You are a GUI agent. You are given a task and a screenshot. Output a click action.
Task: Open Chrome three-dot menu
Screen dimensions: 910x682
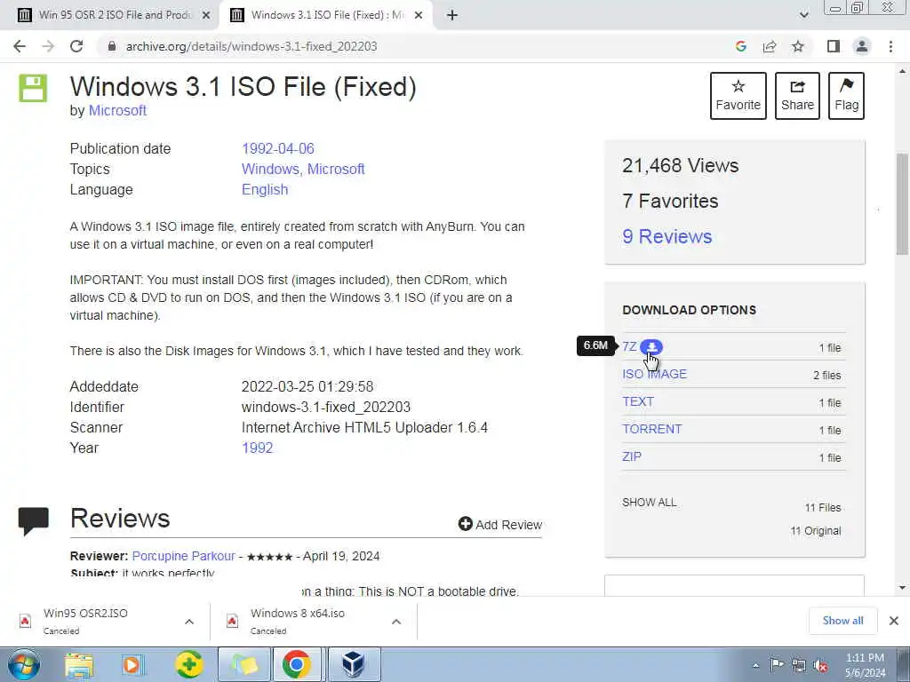coord(890,46)
